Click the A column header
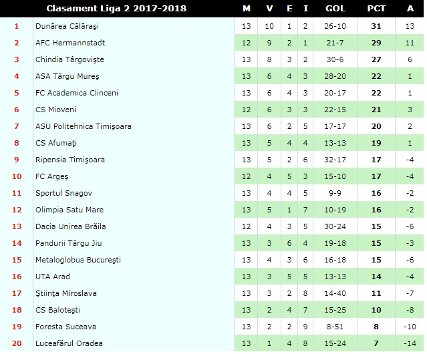The image size is (427, 354). tap(410, 9)
